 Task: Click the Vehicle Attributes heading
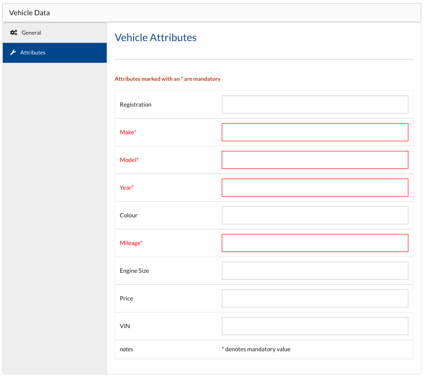click(x=155, y=38)
